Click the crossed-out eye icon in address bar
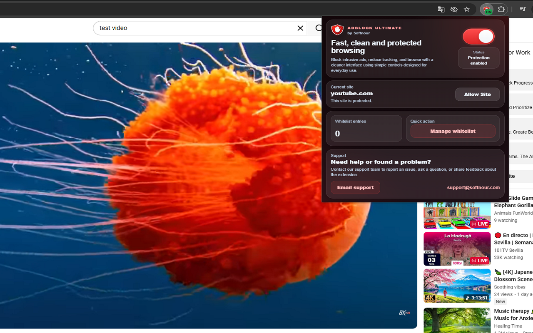 point(454,9)
